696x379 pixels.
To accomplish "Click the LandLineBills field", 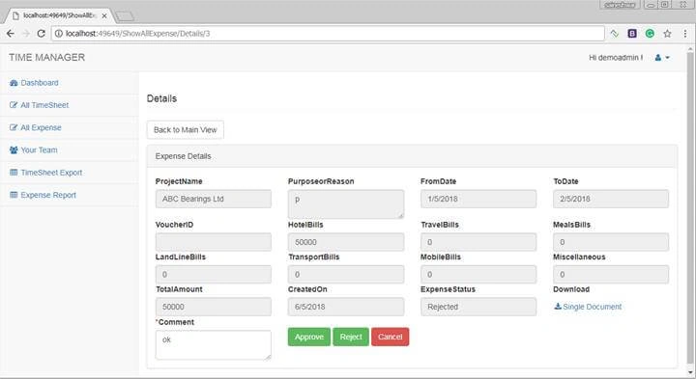I will click(x=213, y=275).
